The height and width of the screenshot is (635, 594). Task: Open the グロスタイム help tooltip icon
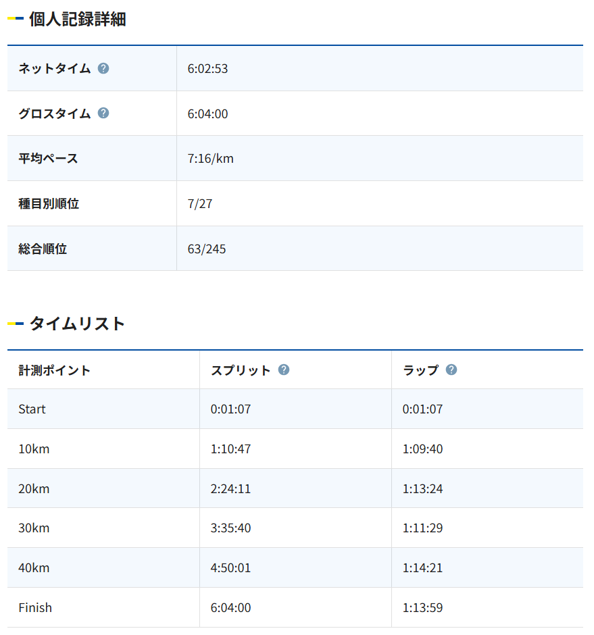click(x=103, y=113)
